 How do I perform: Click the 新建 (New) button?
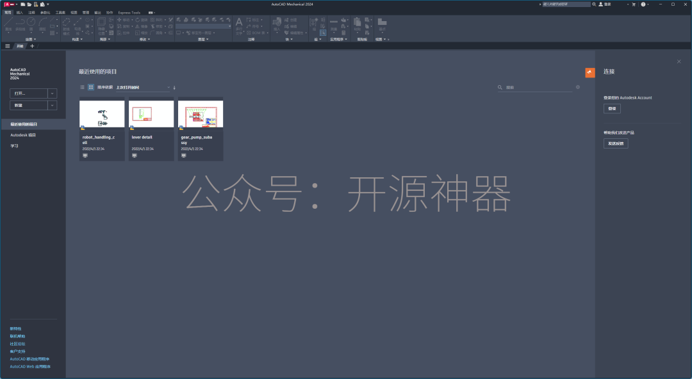point(29,105)
